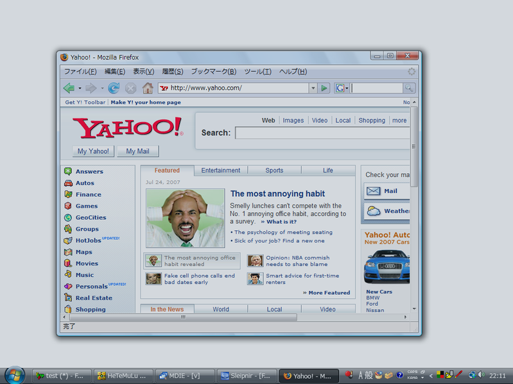Click the GeoCities globe icon

(68, 217)
